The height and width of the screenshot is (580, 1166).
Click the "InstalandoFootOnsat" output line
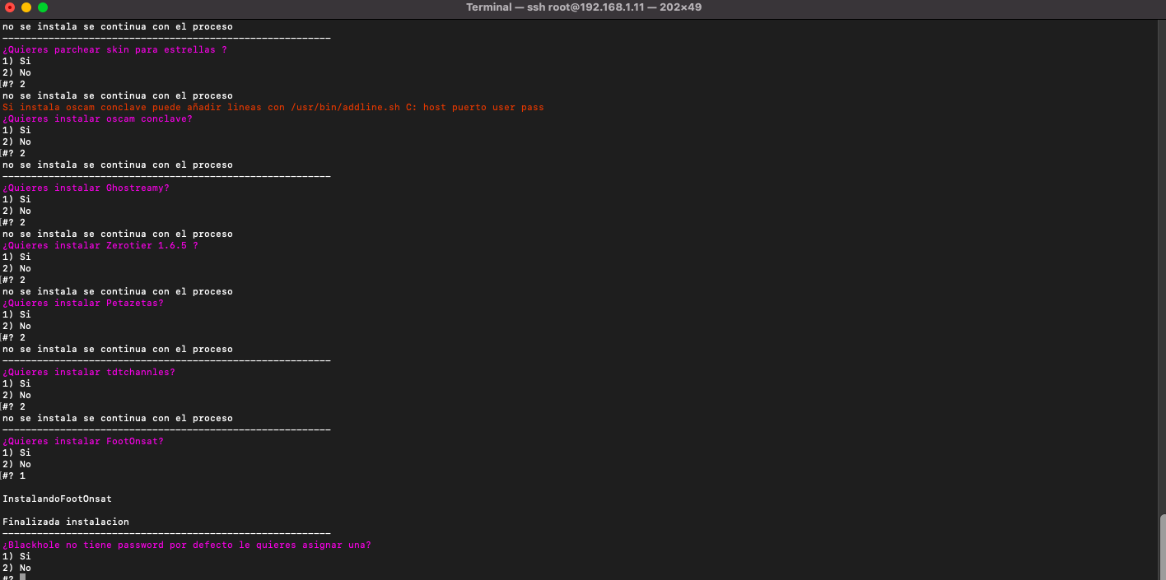click(57, 499)
